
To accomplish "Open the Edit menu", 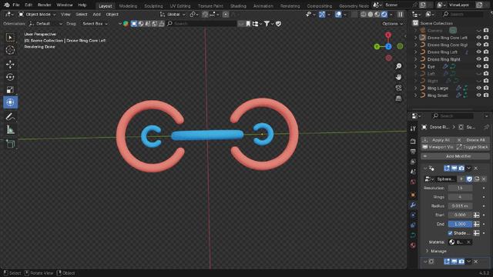I will [29, 5].
